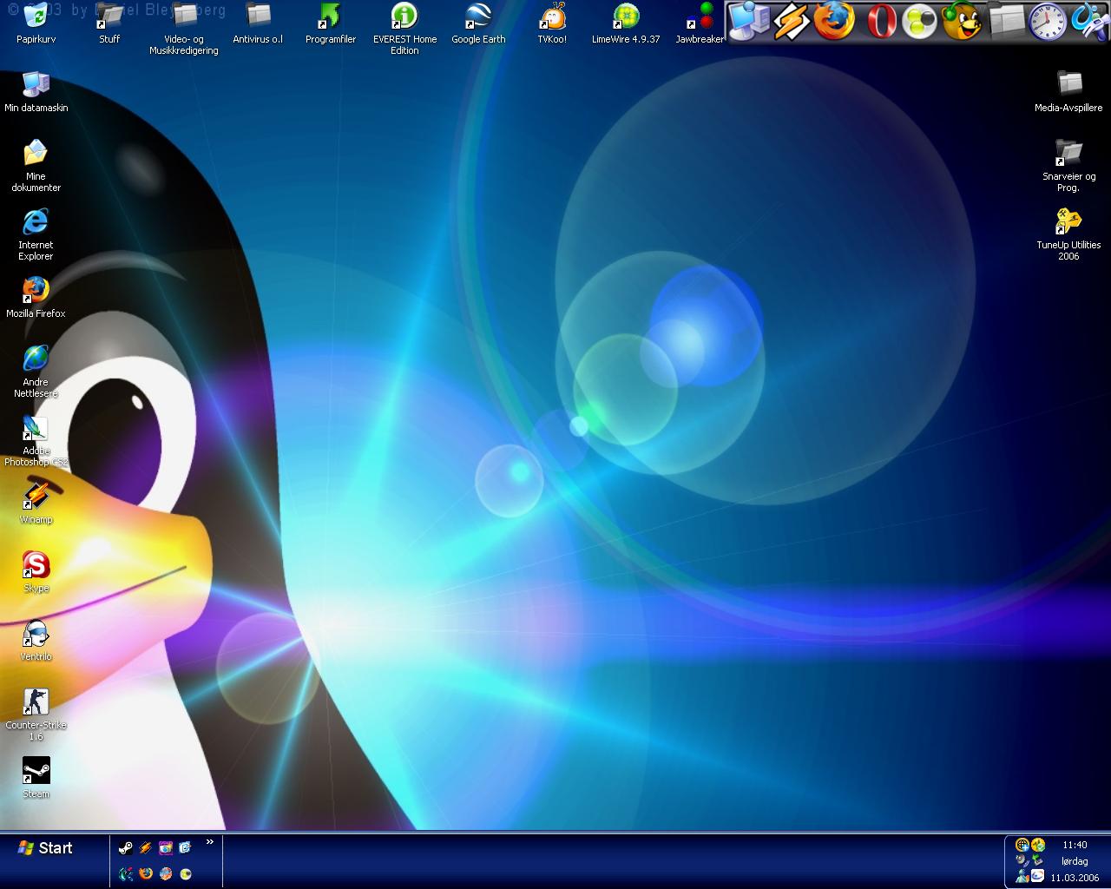Launch the Ventrilo shortcut

[x=36, y=641]
